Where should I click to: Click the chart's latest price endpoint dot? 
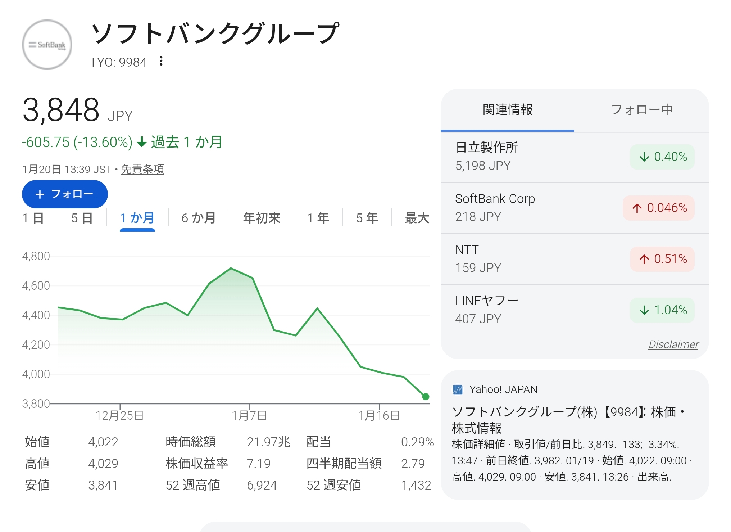pos(426,397)
